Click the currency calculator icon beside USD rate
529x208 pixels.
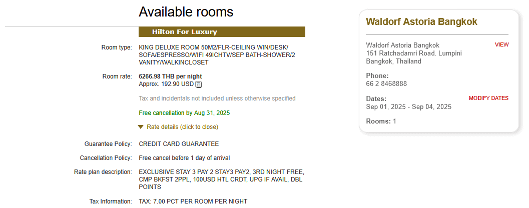click(198, 84)
